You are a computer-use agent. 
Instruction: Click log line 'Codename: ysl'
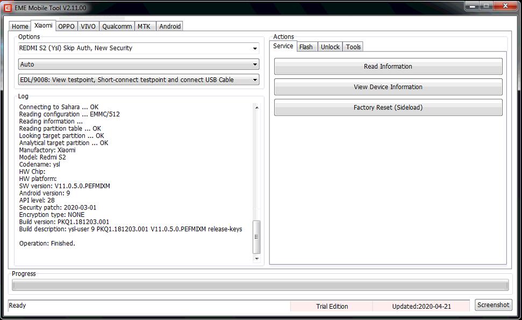40,164
